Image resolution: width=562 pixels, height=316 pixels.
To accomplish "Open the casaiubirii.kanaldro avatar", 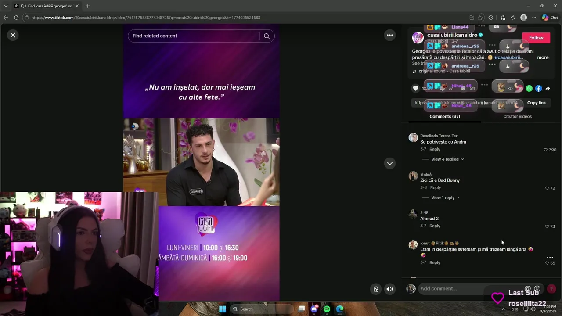I will tap(418, 38).
